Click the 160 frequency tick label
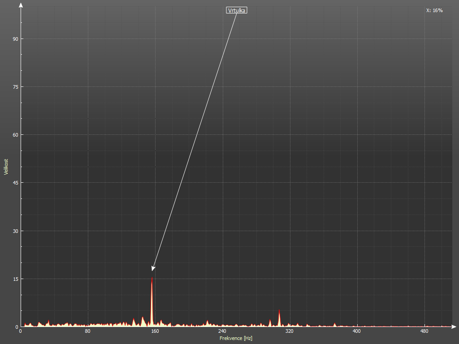Screen dimensions: 459x344 click(155, 331)
